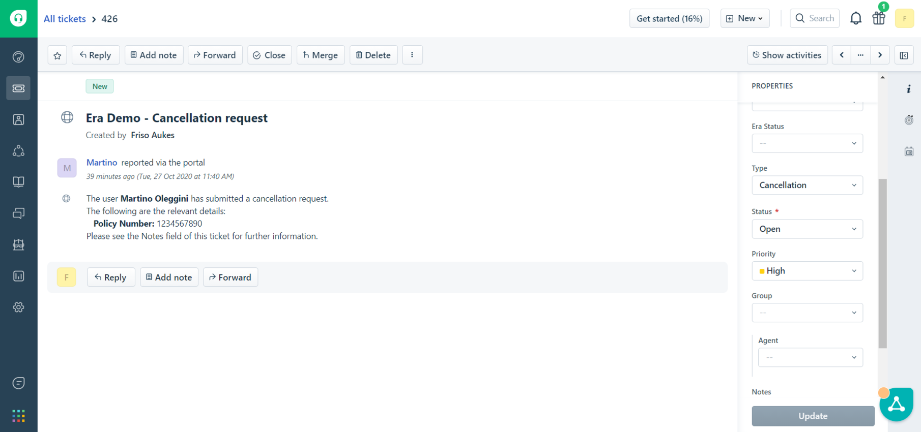This screenshot has height=432, width=921.
Task: Click Forward below the message
Action: click(231, 277)
